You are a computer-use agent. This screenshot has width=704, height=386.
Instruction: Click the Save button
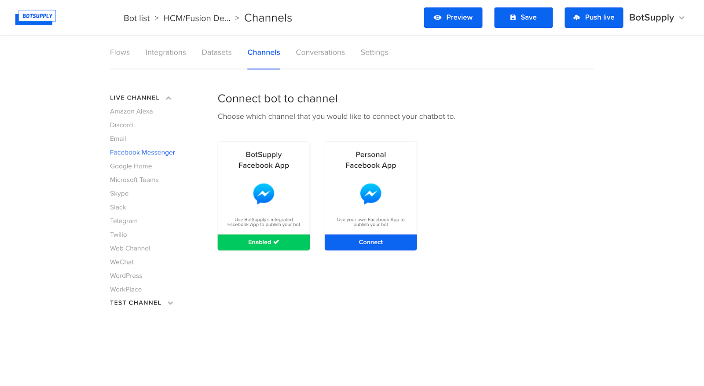[524, 18]
